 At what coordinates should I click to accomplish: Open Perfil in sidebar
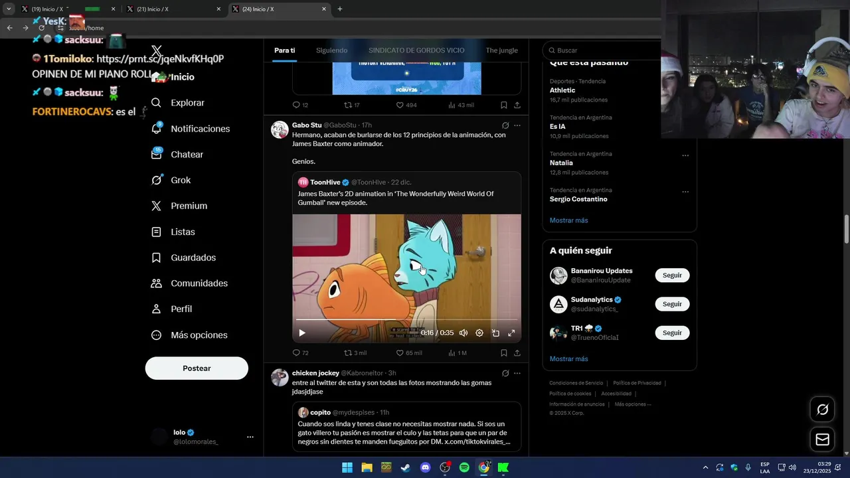coord(171,309)
